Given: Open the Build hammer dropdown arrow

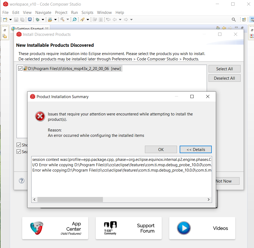Looking at the screenshot, I should click(68, 20).
